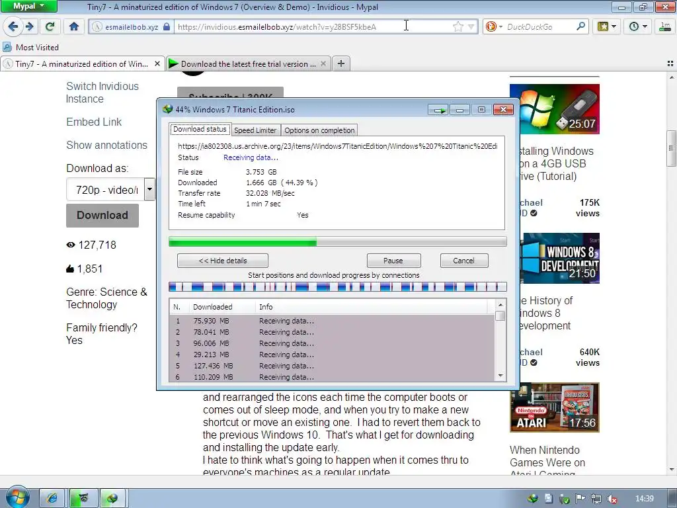Open the Mypal raccoon taskbar button

pos(83,498)
